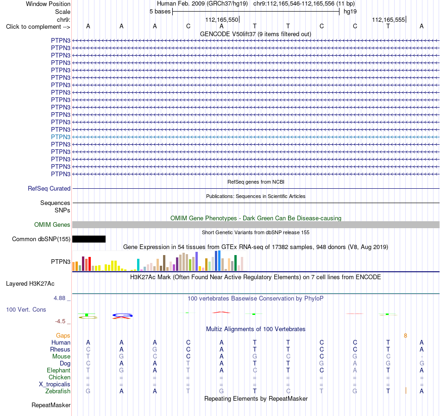Click the 'Click to complement -->' label
440x416 pixels.
coord(38,27)
